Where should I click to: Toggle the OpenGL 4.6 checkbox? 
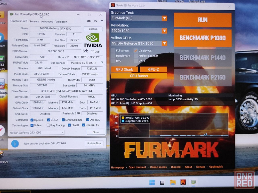coord(84,125)
